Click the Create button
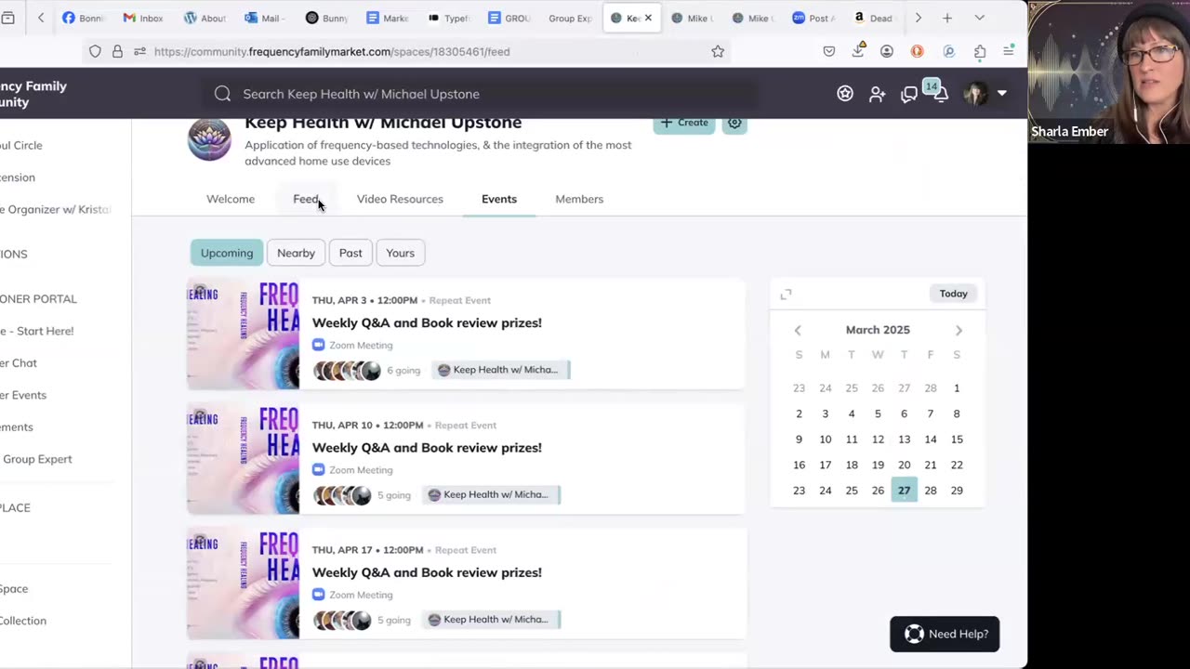 click(x=684, y=123)
